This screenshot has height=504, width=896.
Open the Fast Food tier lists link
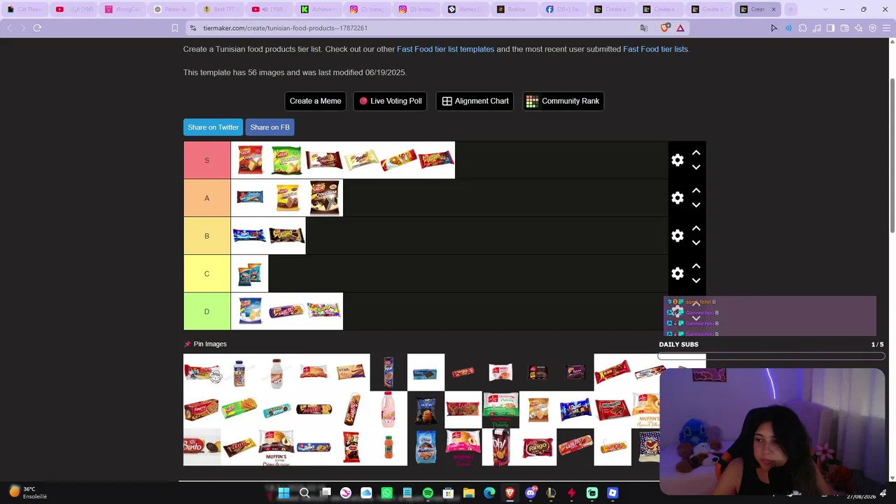click(655, 49)
